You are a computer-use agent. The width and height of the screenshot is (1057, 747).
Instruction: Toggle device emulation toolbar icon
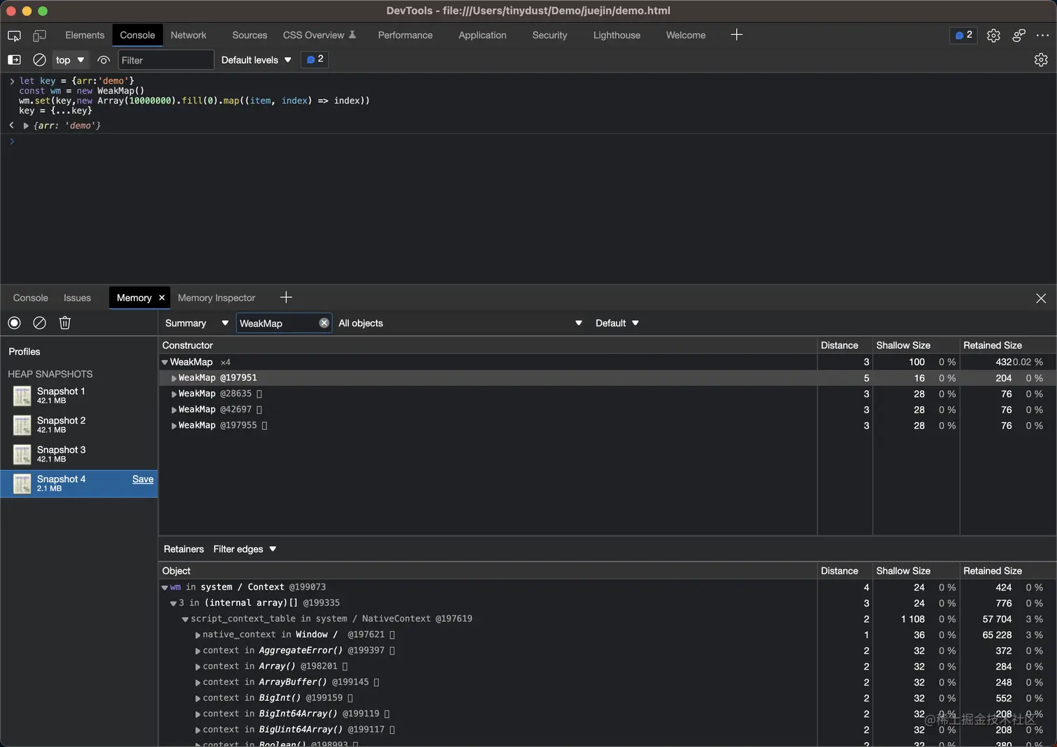click(x=40, y=35)
